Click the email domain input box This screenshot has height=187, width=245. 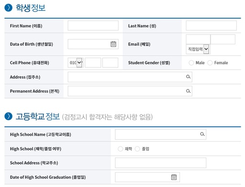[223, 39]
